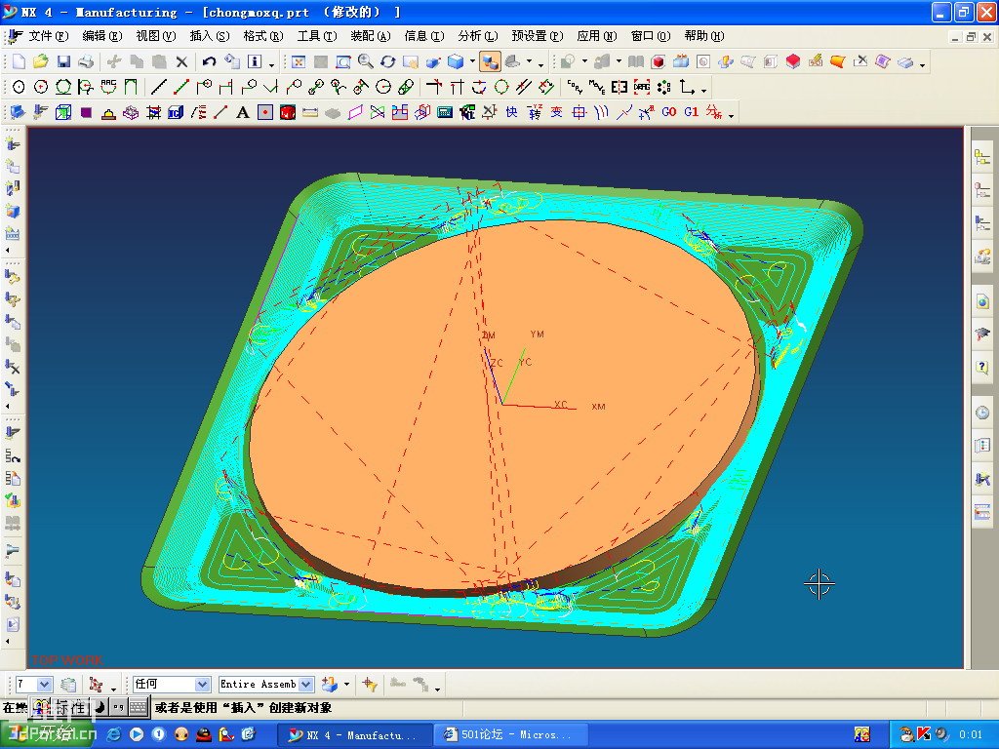This screenshot has height=749, width=999.
Task: Click the ARC tool icon
Action: (108, 86)
